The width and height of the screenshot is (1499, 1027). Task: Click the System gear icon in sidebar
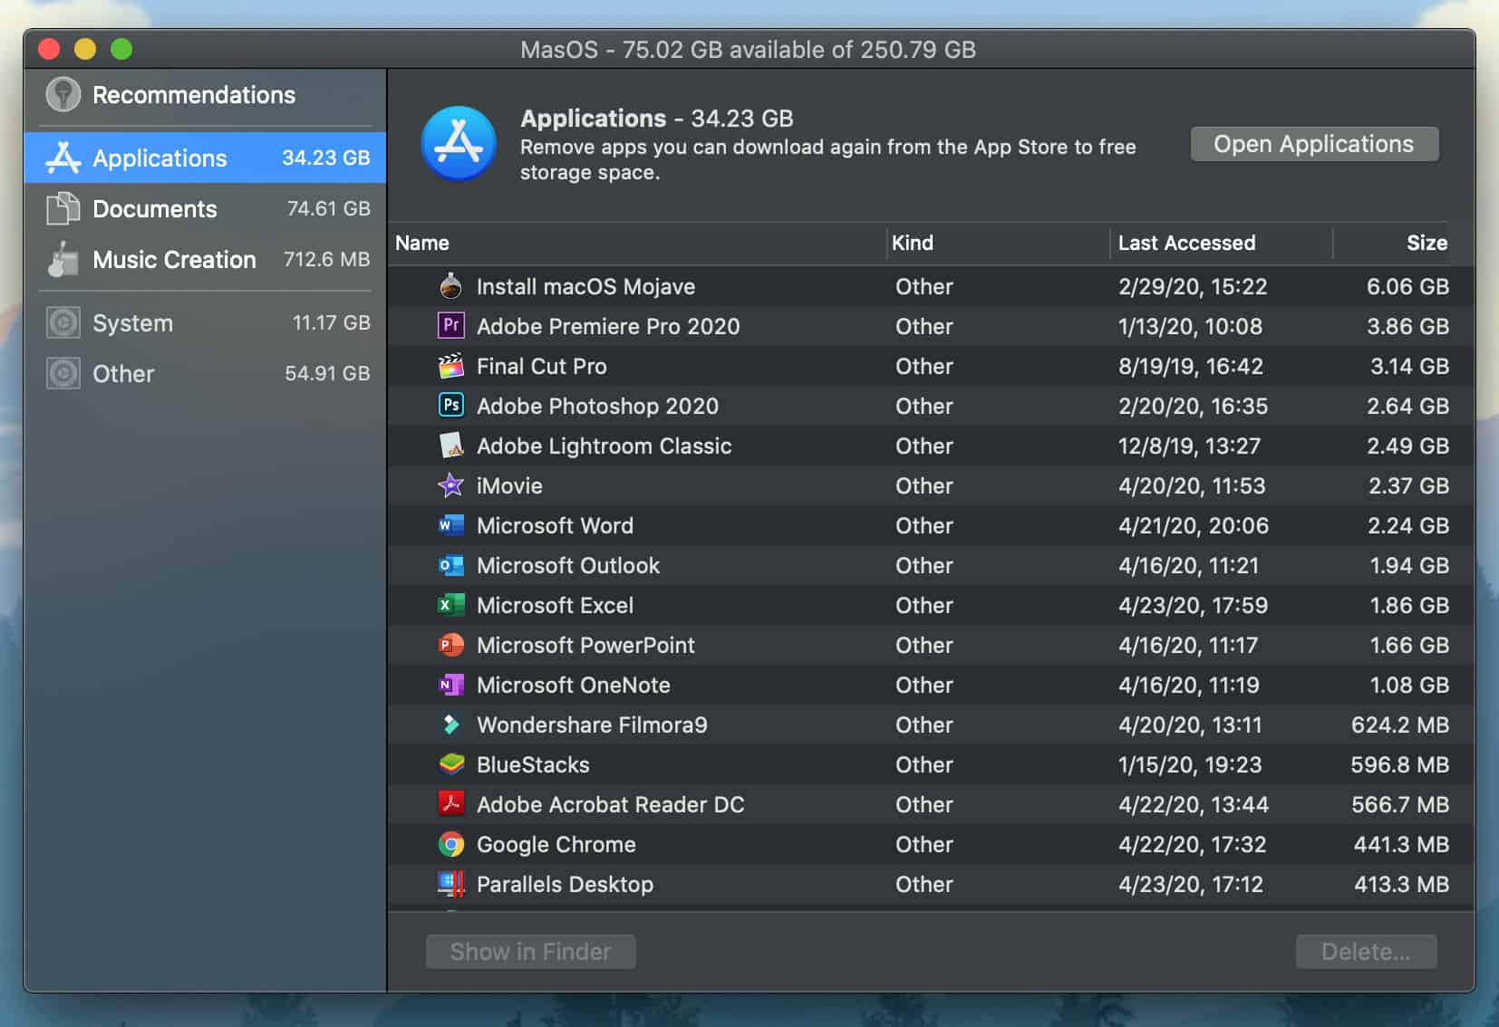[63, 322]
